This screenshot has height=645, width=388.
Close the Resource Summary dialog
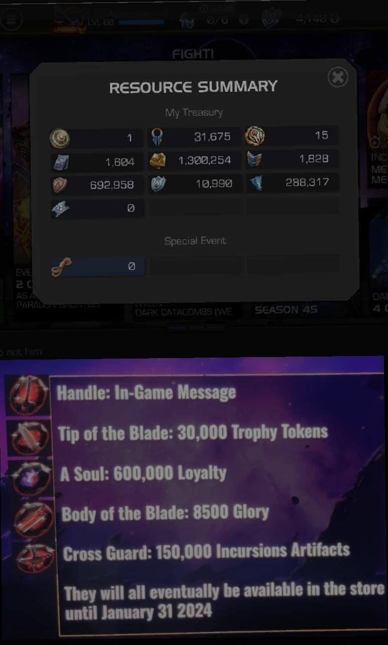pos(338,77)
